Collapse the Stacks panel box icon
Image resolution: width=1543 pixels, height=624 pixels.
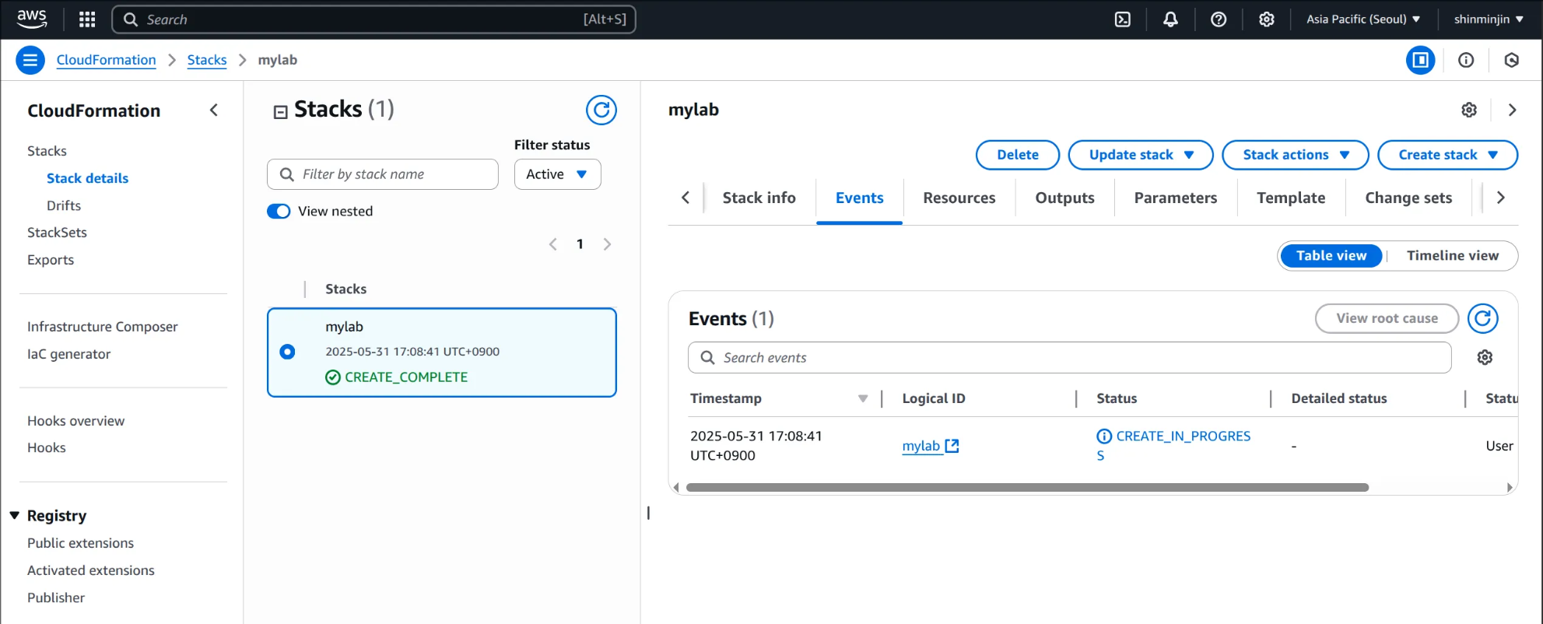tap(280, 112)
